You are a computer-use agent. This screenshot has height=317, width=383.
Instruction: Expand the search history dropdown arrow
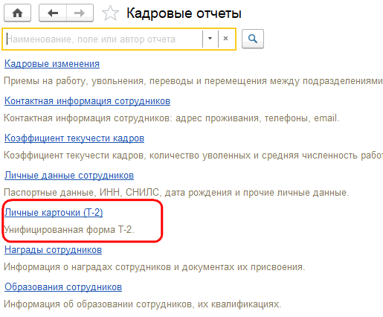tap(210, 39)
